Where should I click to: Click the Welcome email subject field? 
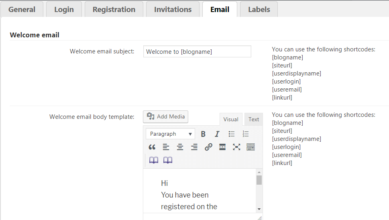coord(197,52)
